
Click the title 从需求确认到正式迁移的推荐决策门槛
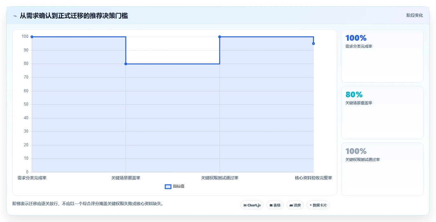pos(74,16)
